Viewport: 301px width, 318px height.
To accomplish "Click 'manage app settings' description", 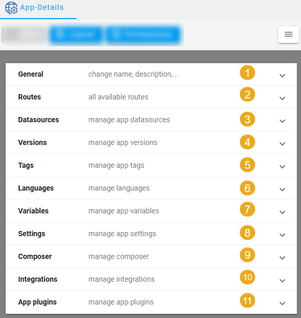I will pos(122,234).
